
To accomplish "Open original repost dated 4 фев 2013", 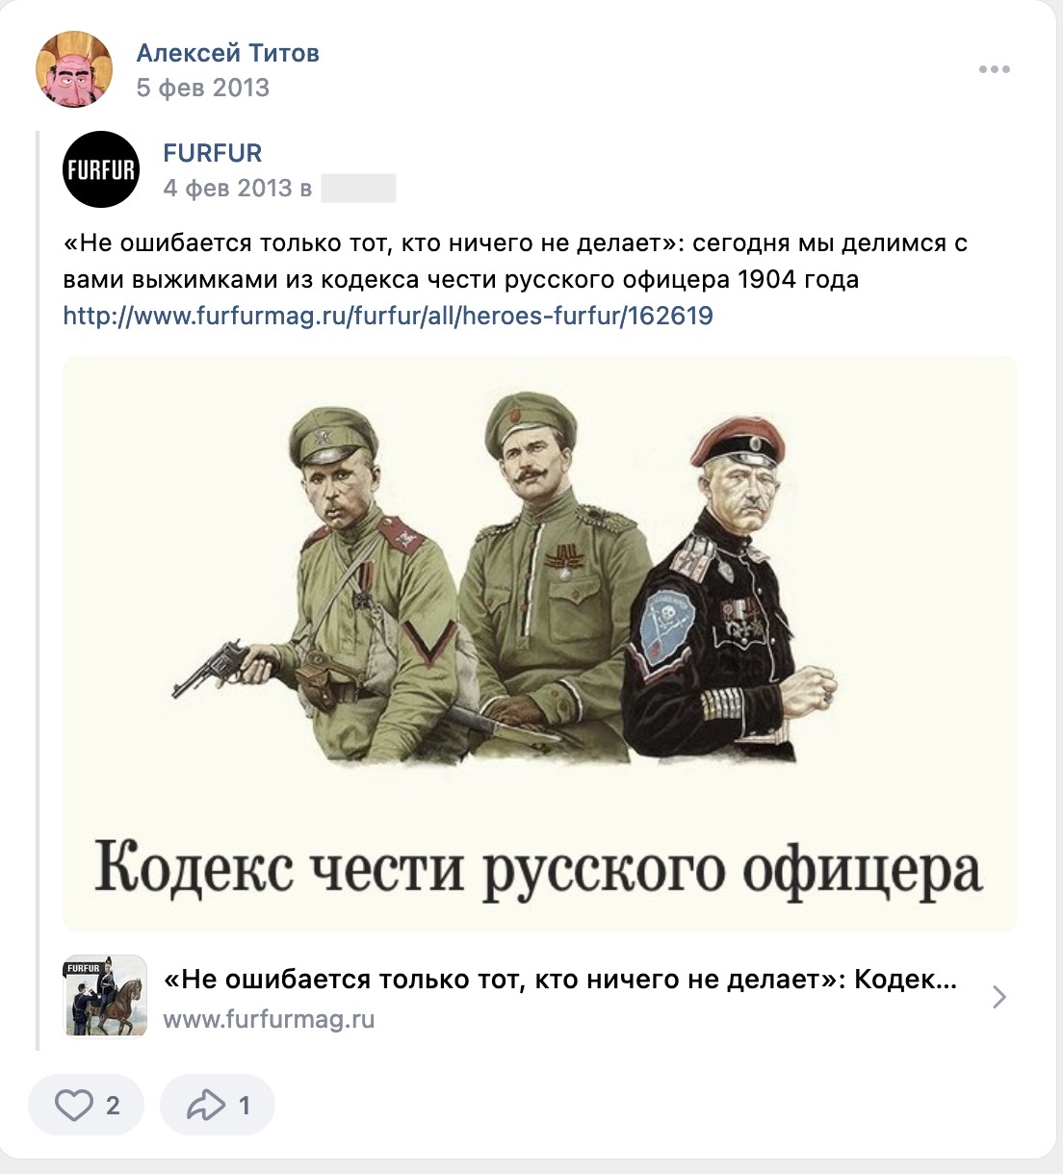I will (238, 188).
